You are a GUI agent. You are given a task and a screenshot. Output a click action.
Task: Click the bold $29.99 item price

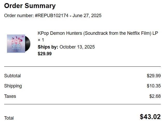45,54
